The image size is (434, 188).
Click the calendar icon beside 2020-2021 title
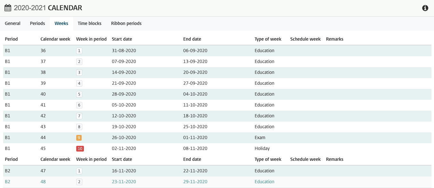tap(8, 8)
